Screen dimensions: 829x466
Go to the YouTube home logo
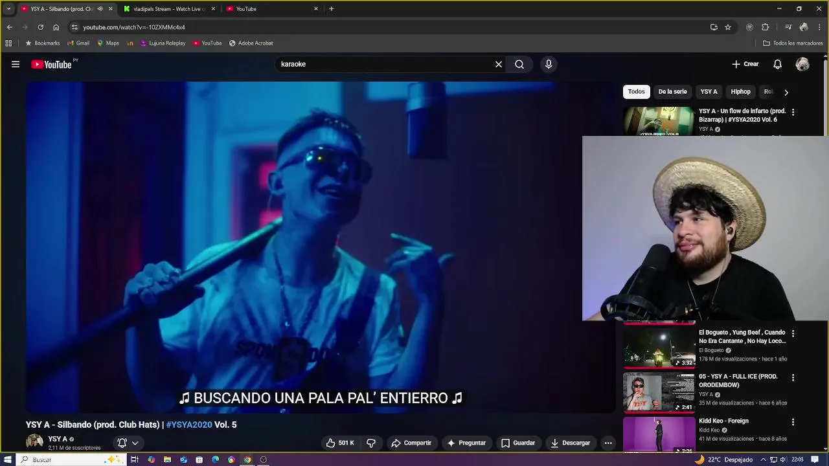click(x=51, y=64)
